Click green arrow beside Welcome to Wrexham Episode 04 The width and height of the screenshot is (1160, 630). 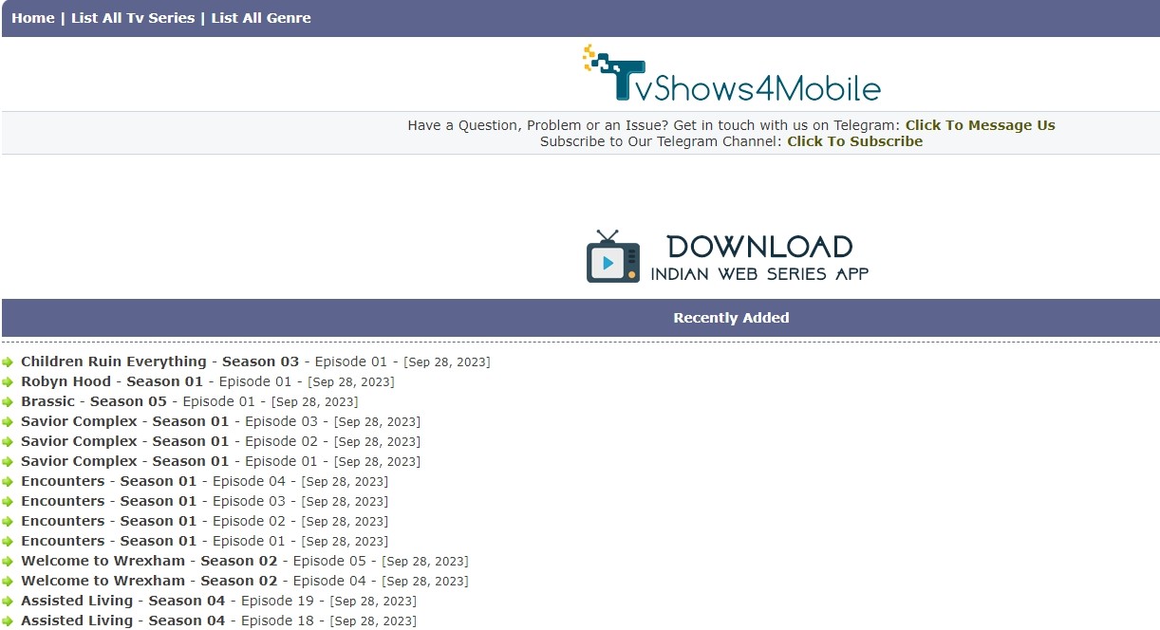tap(8, 582)
